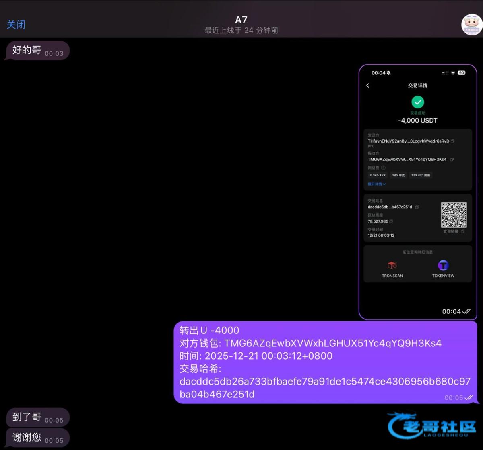The image size is (483, 450).
Task: Click the wallet address in purple message
Action: coord(333,343)
